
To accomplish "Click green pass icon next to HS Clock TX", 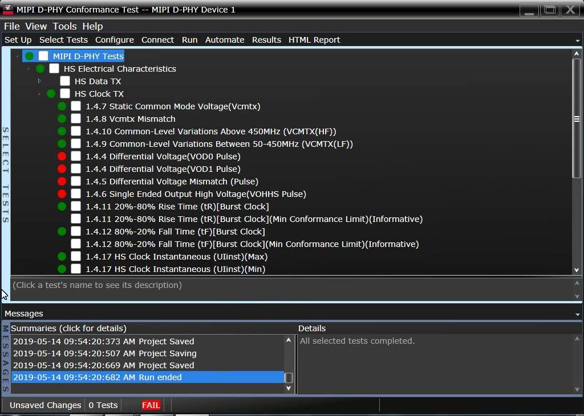I will click(51, 94).
